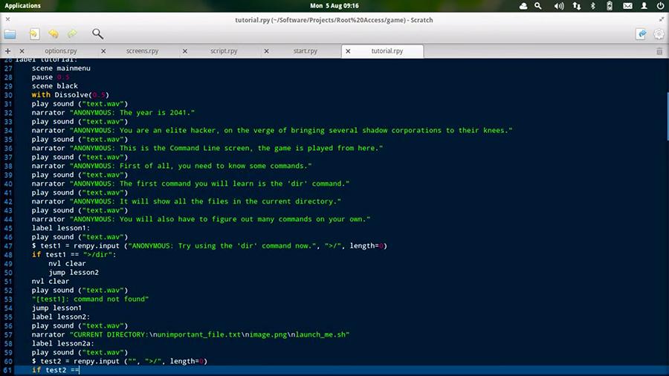
Task: Place cursor at end of line 61
Action: coord(80,370)
